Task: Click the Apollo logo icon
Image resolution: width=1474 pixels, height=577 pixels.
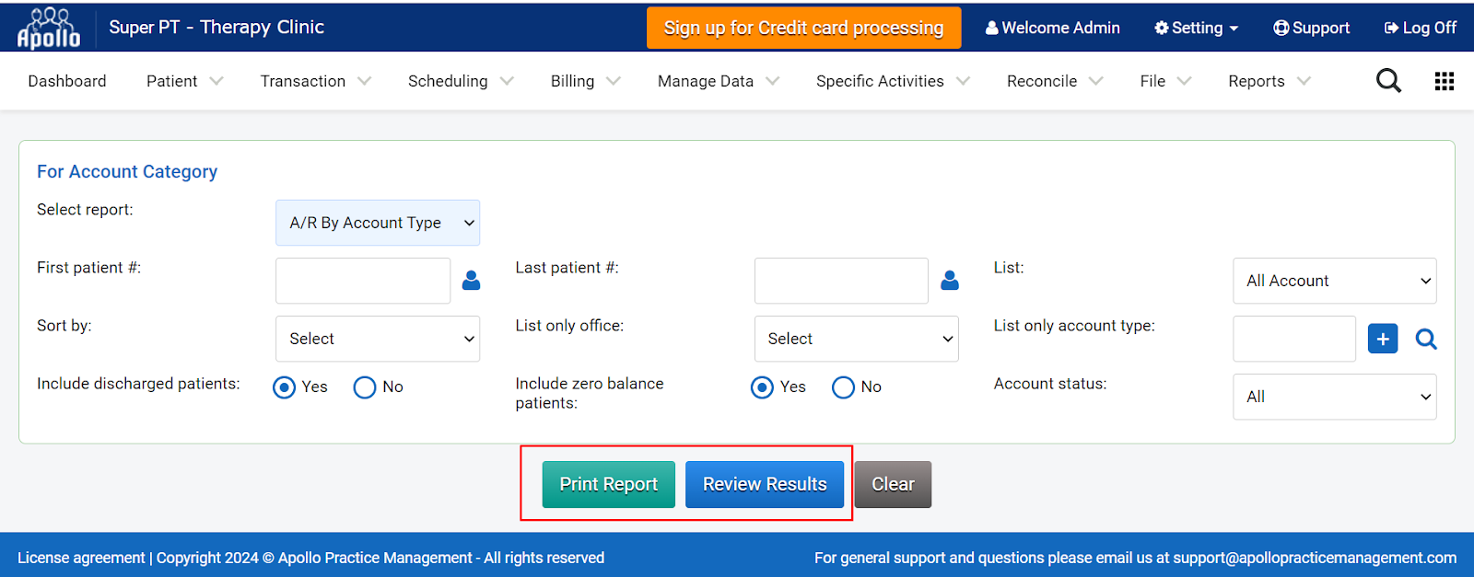Action: (49, 28)
